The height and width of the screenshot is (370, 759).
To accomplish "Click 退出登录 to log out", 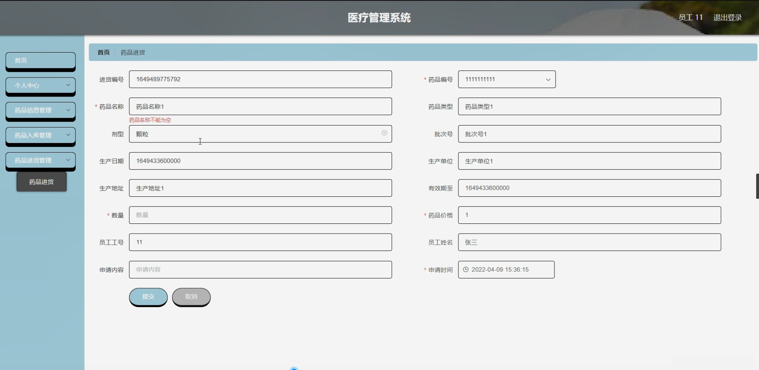I will 727,17.
